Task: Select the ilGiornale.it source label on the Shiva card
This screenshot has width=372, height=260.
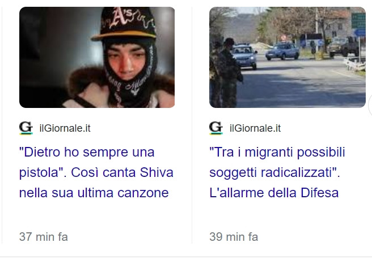Action: tap(65, 128)
